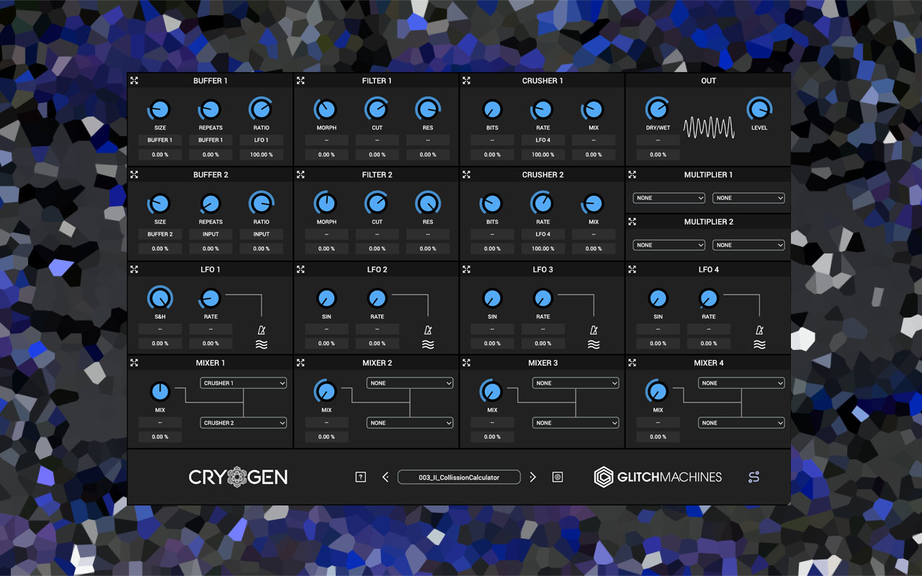Adjust Crusher 1 Mix knob
The width and height of the screenshot is (922, 576).
click(594, 109)
